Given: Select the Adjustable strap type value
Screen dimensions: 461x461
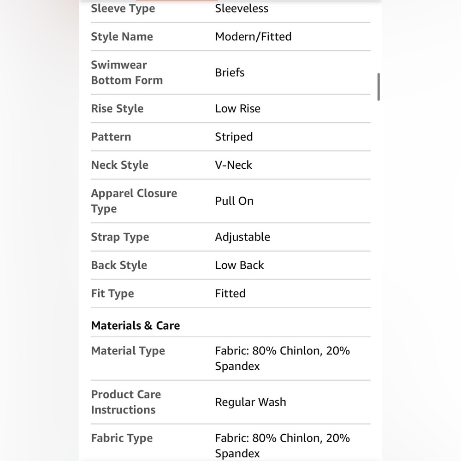Looking at the screenshot, I should pos(242,237).
